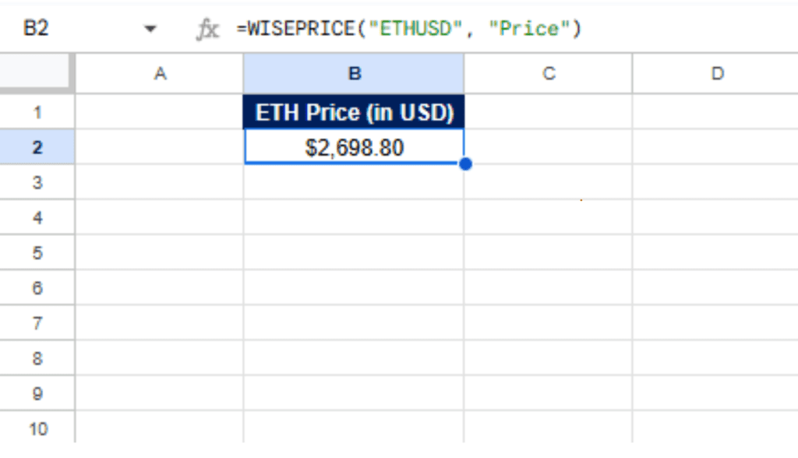Open the Name Box dropdown arrow
798x458 pixels.
150,30
